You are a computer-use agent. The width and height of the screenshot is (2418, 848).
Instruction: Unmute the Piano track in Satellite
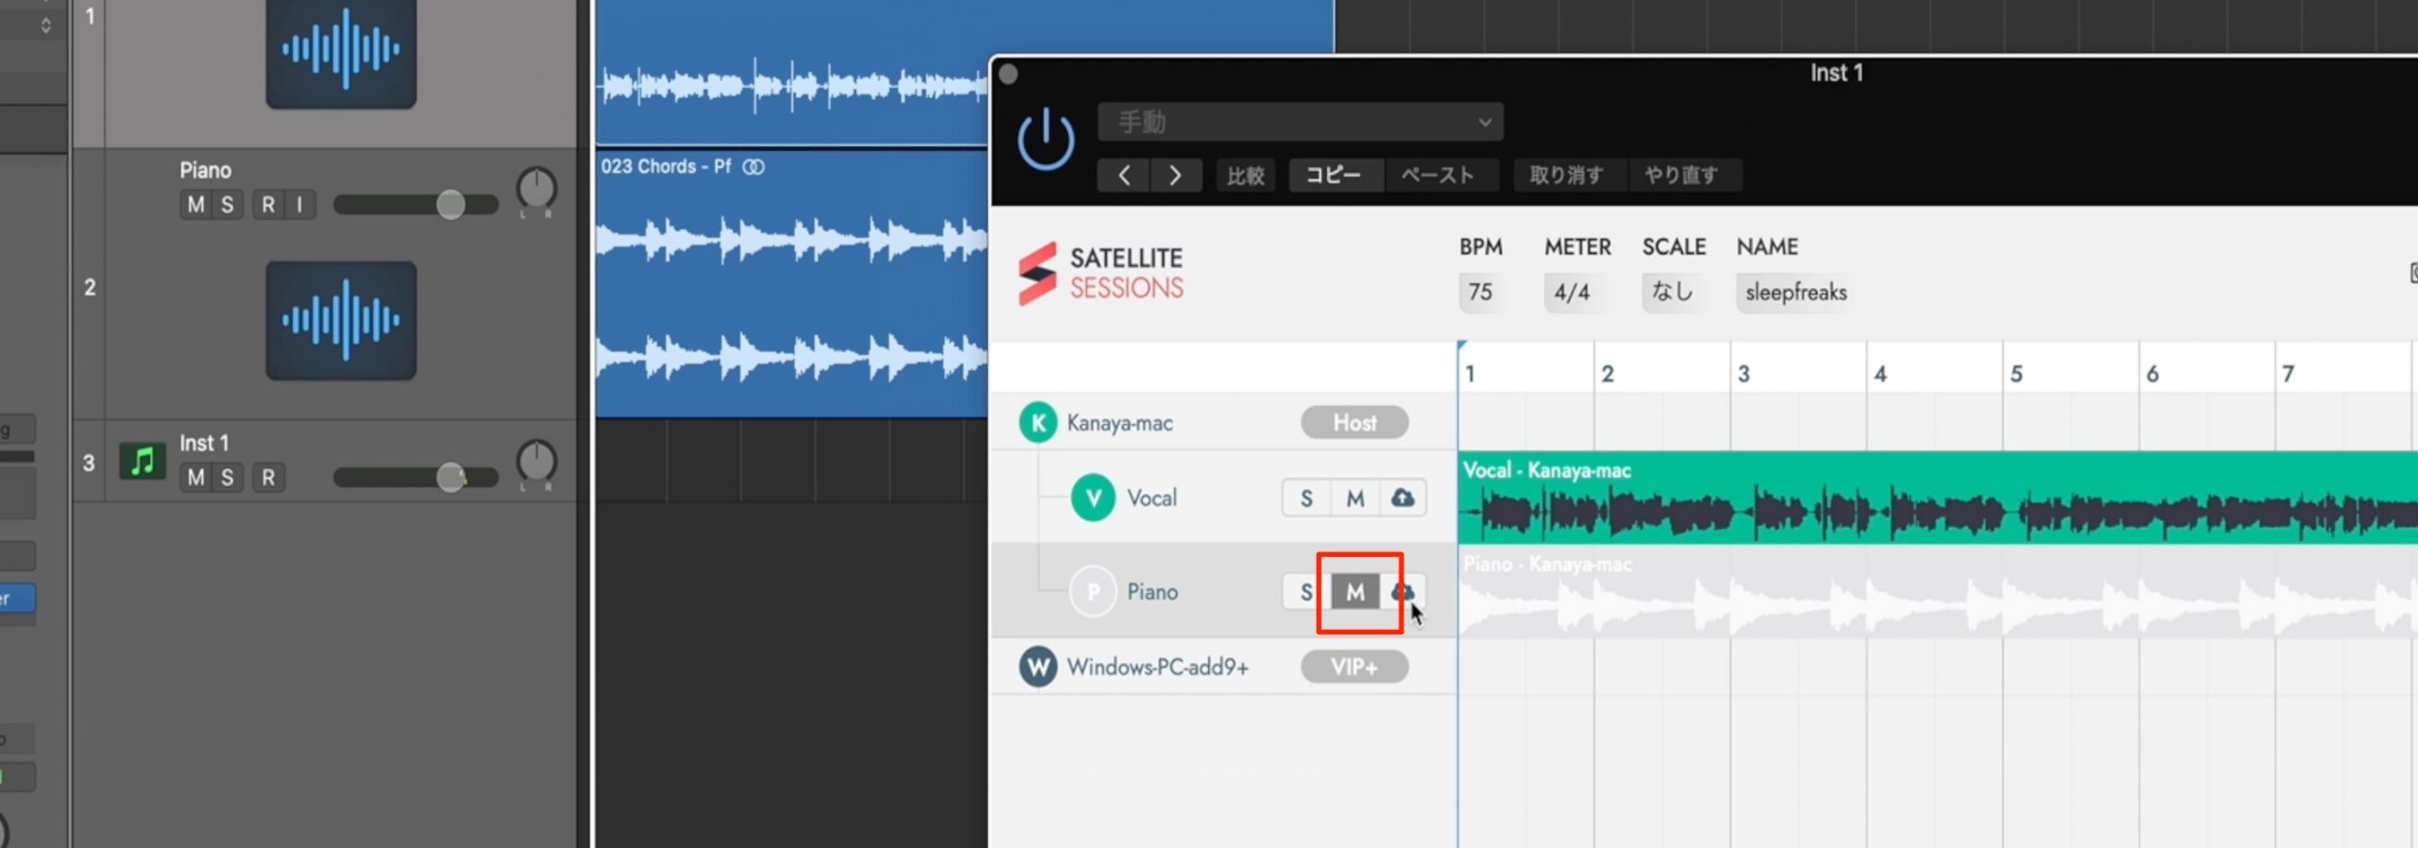[1355, 592]
